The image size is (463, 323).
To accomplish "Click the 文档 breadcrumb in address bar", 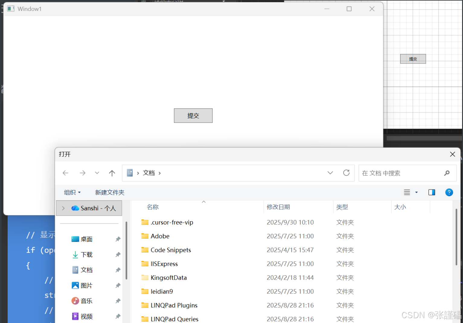I will coord(149,173).
